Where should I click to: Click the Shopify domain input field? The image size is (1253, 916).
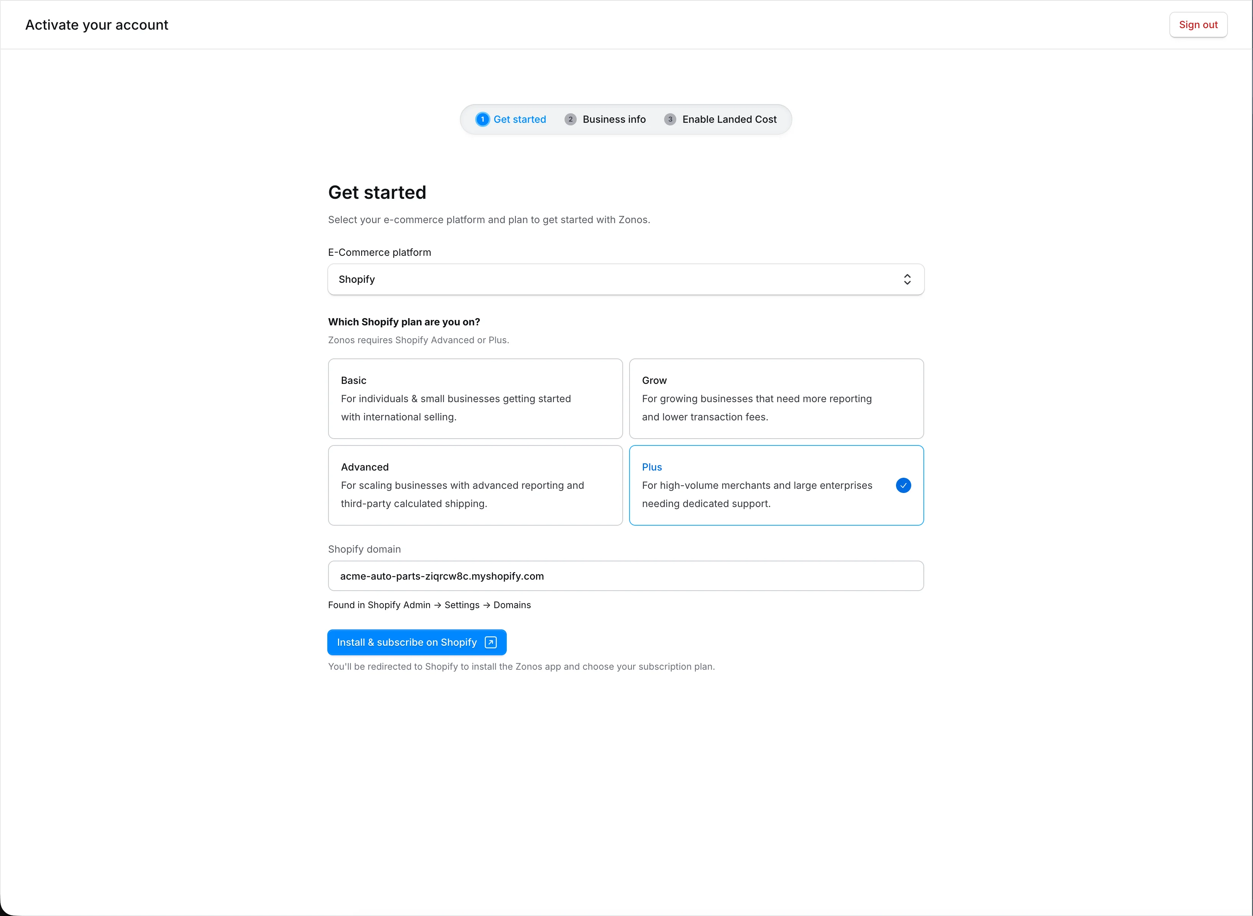pyautogui.click(x=625, y=575)
